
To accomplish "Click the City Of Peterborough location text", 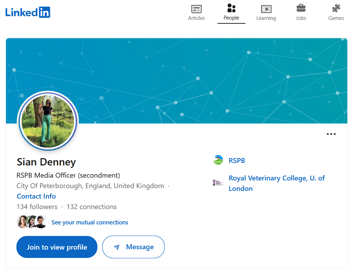I will [x=90, y=186].
